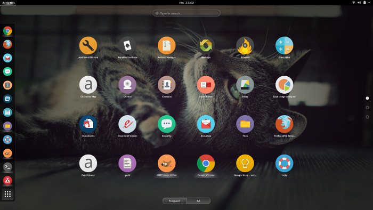The width and height of the screenshot is (373, 210).
Task: Open the Calculator app
Action: point(284,45)
